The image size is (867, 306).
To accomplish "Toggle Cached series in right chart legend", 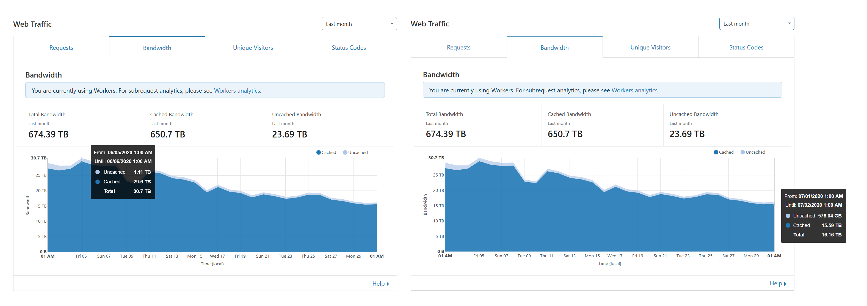I will coord(724,152).
